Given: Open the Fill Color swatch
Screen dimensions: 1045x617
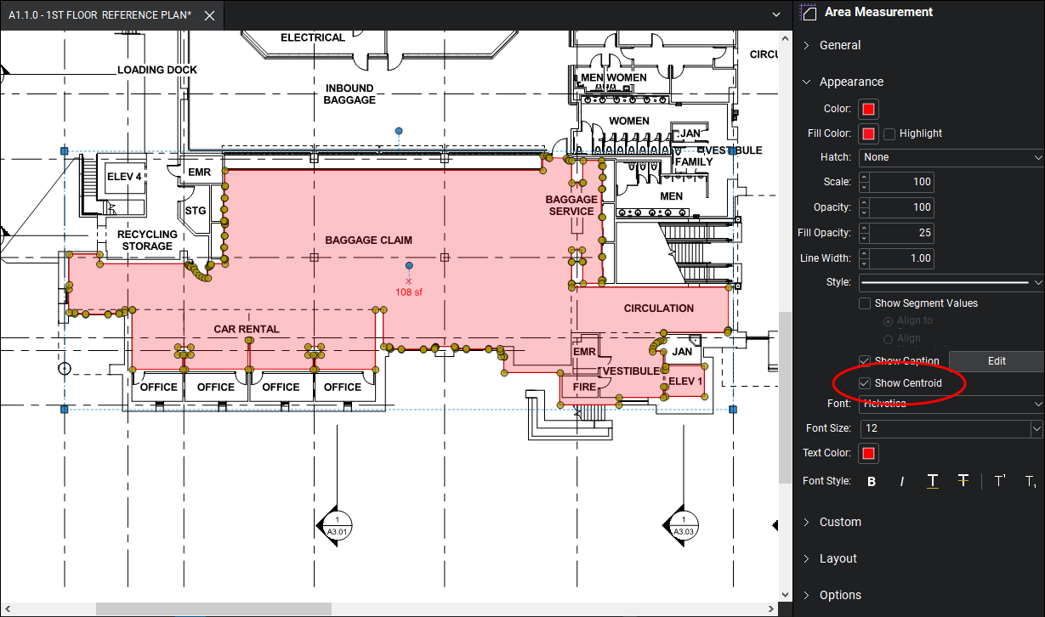Looking at the screenshot, I should (x=868, y=133).
